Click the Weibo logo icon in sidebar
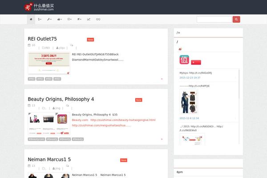This screenshot has width=267, height=178. coord(180,49)
